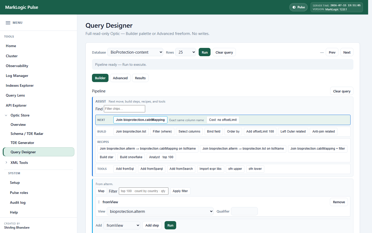Click the Build star recipe
The height and width of the screenshot is (233, 372).
[107, 157]
